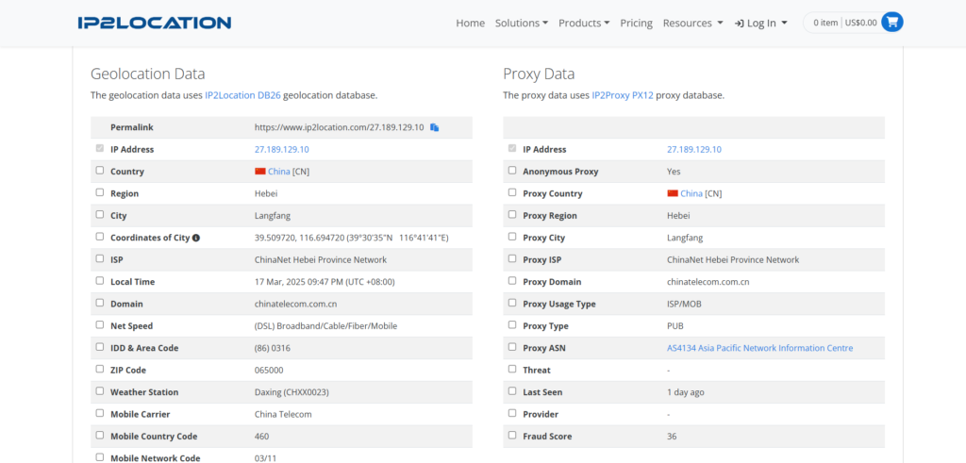The height and width of the screenshot is (463, 966).
Task: Copy the permalink using the copy icon
Action: coord(435,127)
